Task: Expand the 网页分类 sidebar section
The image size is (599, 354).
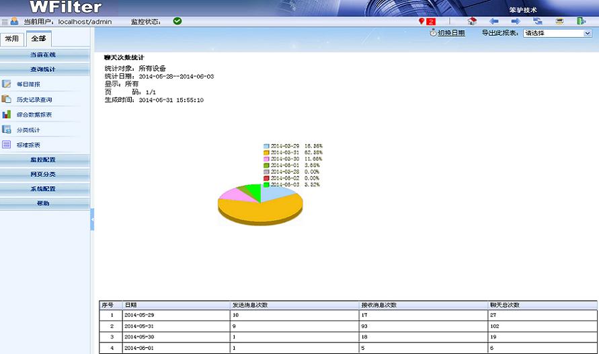Action: (x=44, y=174)
